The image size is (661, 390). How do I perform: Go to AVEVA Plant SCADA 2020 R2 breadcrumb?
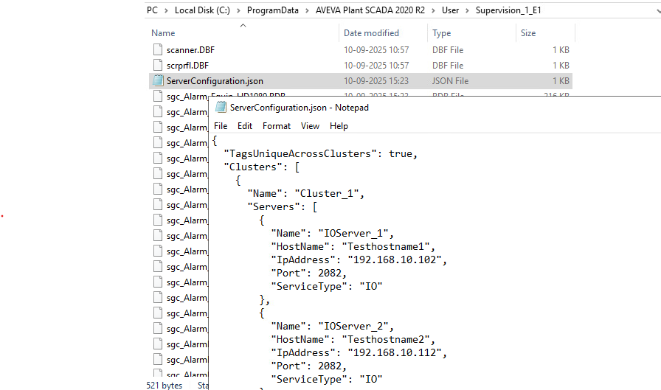(370, 10)
